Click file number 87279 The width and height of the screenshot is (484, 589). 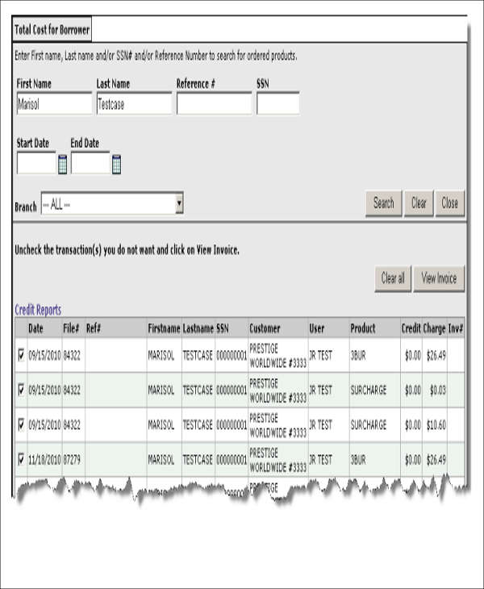point(72,460)
